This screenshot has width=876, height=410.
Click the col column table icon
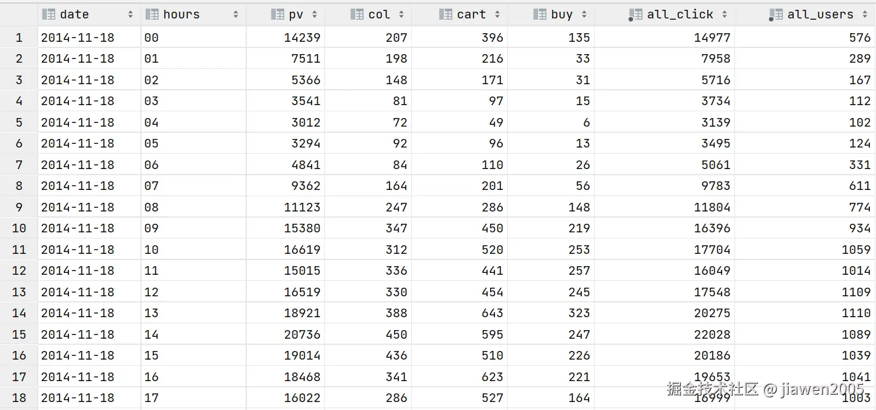[x=357, y=14]
